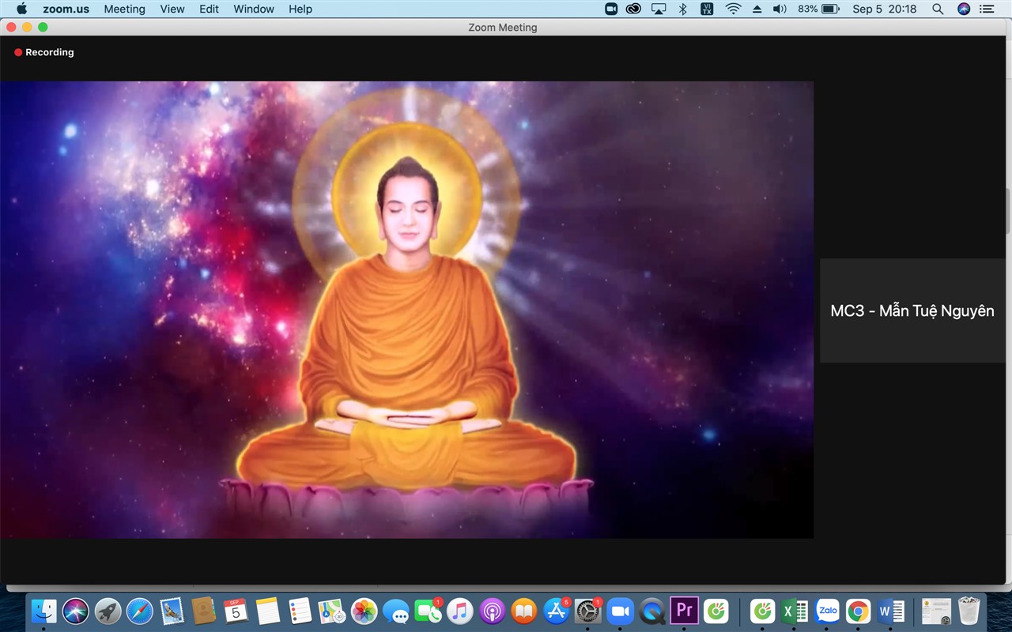
Task: Open QuickTime Player in the Dock
Action: 652,611
